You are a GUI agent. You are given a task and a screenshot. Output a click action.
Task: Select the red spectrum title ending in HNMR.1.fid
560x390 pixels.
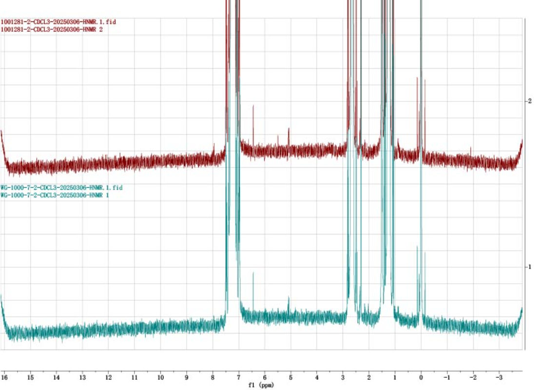pos(58,22)
